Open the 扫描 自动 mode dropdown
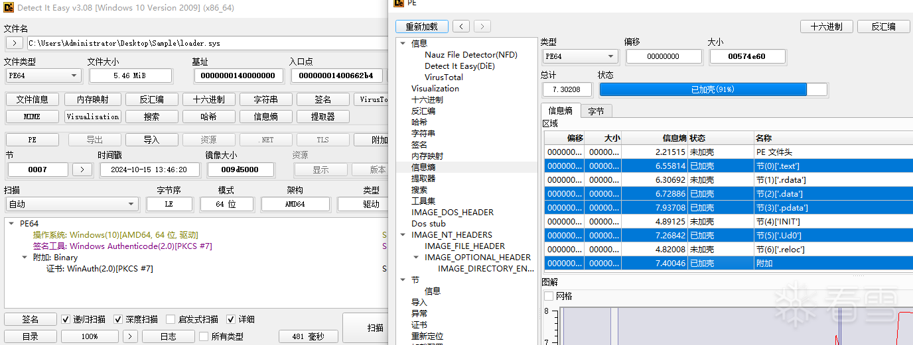913x345 pixels. point(71,204)
